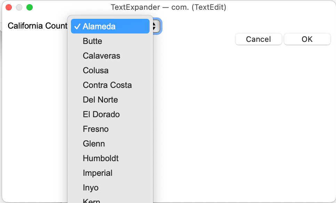
Task: Pick Imperial county entry
Action: [x=97, y=173]
